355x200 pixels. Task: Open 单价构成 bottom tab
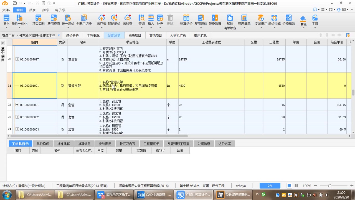[43, 144]
